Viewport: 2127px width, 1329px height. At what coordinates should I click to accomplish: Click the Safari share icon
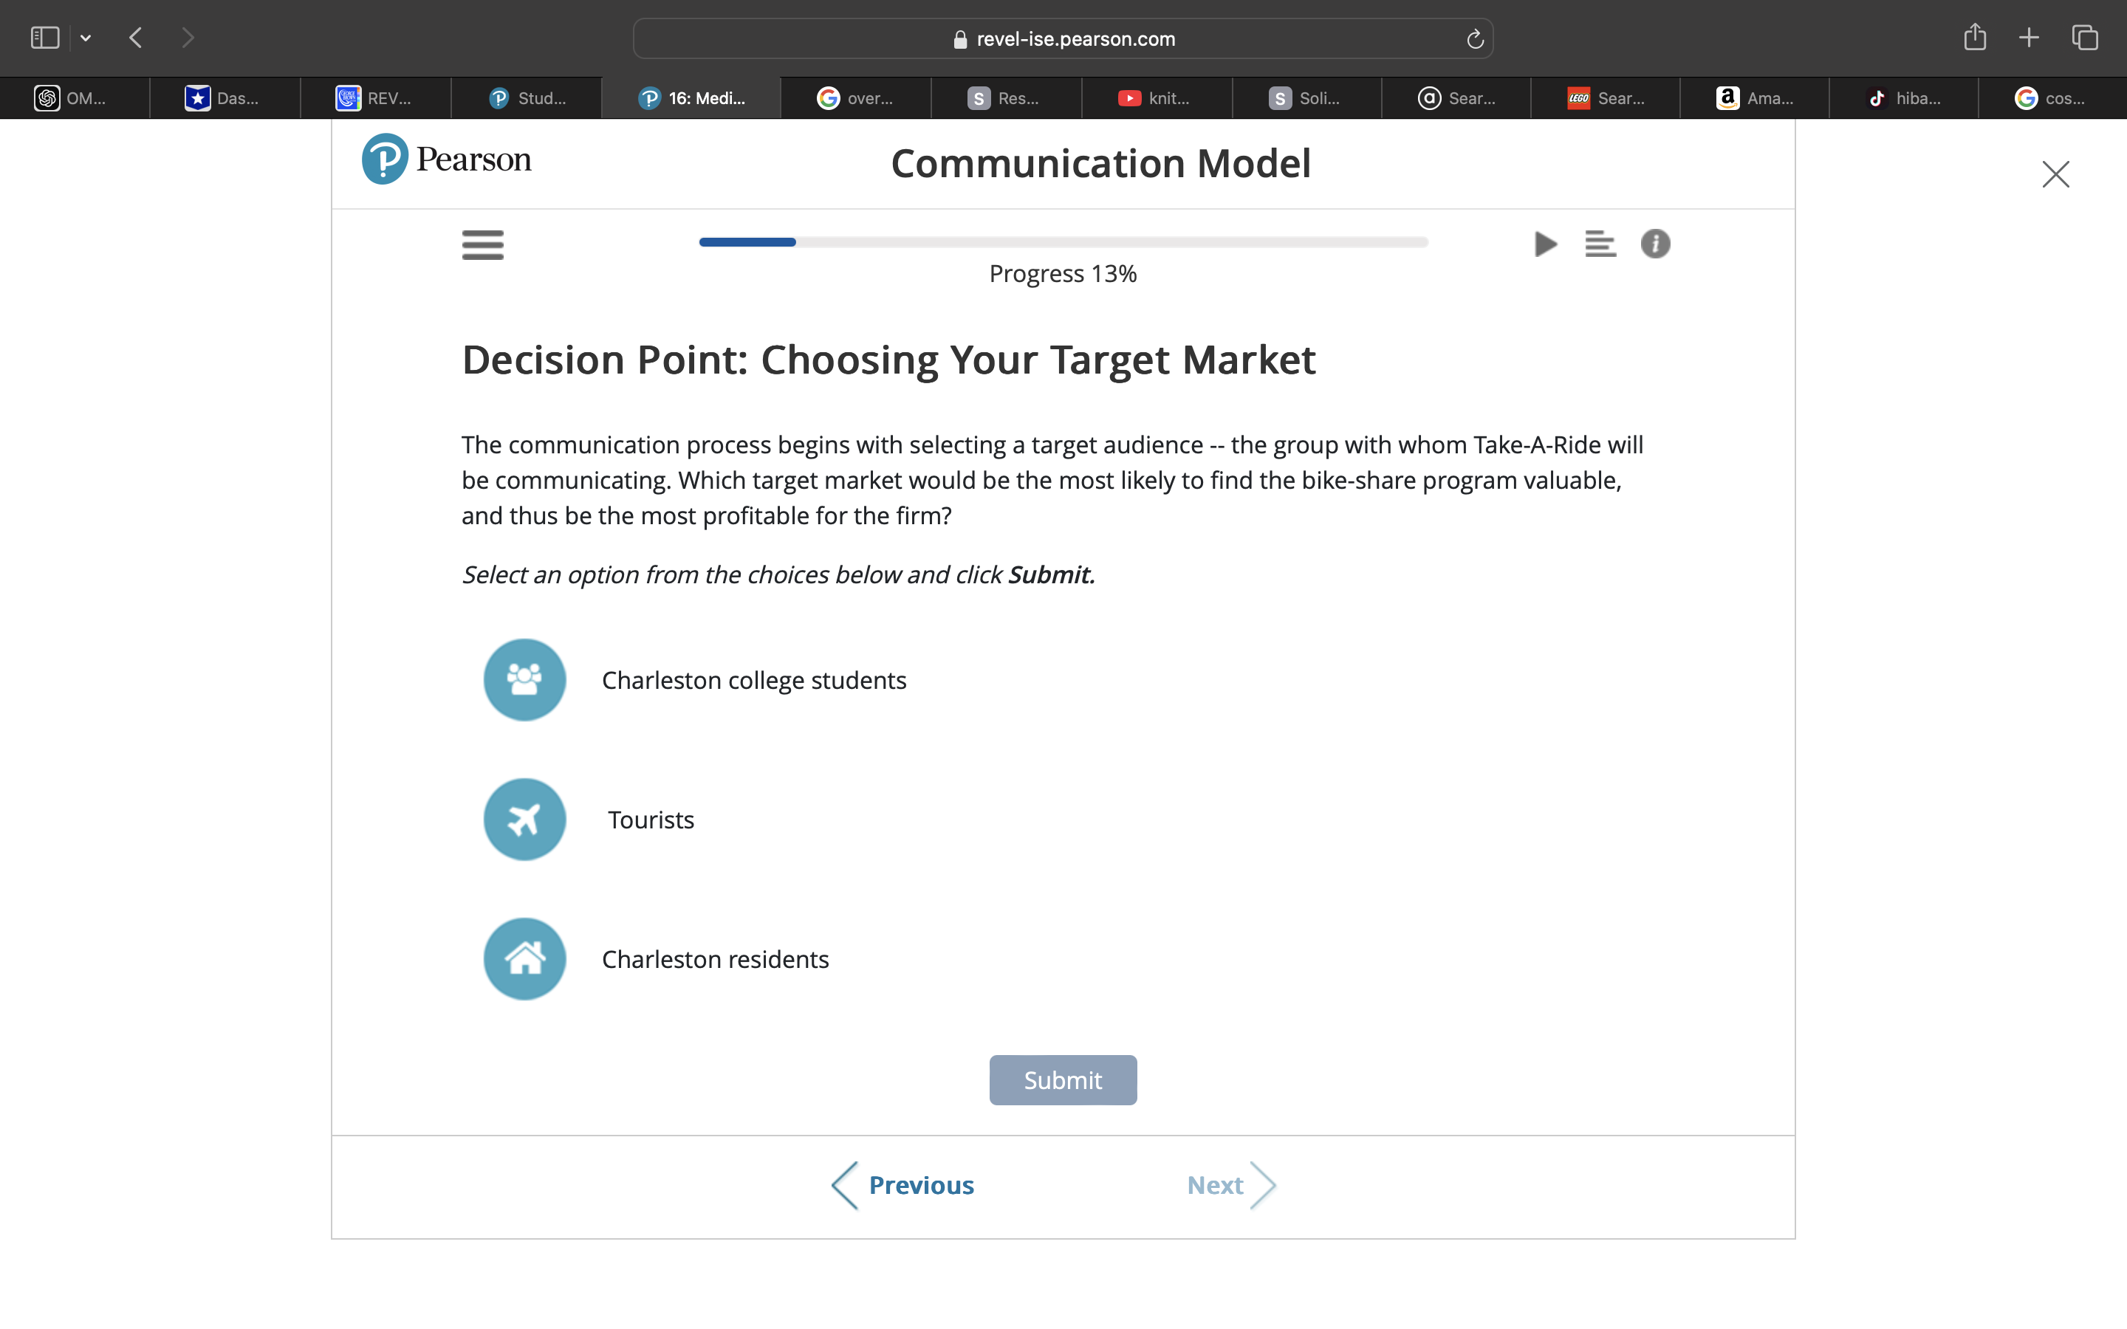coord(1975,38)
